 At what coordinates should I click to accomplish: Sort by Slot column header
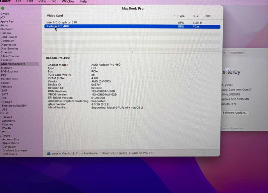click(x=209, y=16)
